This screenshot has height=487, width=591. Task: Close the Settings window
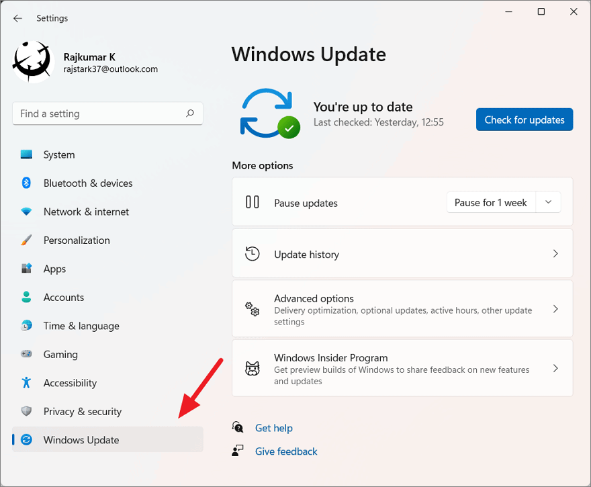574,11
